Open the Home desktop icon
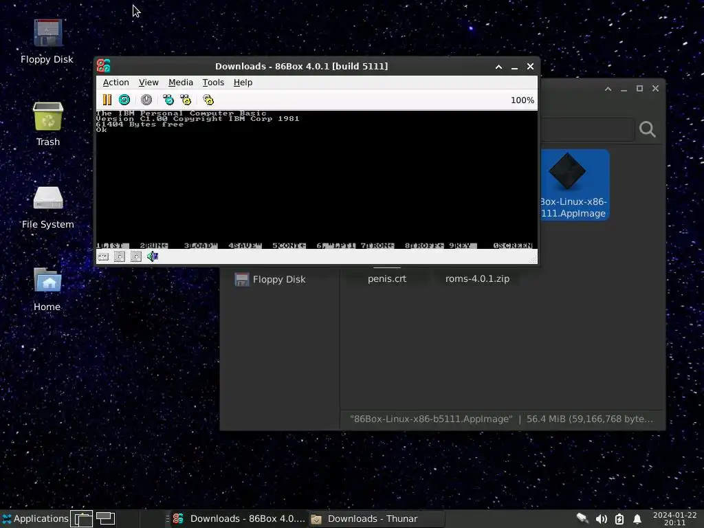The height and width of the screenshot is (528, 704). pyautogui.click(x=47, y=289)
